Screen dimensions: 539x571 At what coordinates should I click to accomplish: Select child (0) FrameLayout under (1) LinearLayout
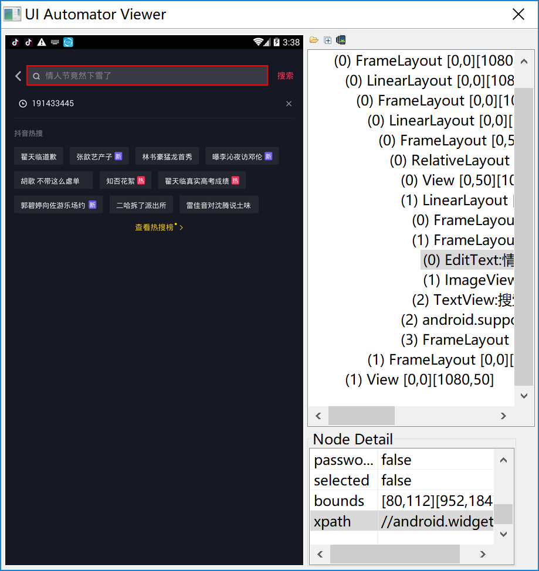click(x=463, y=220)
